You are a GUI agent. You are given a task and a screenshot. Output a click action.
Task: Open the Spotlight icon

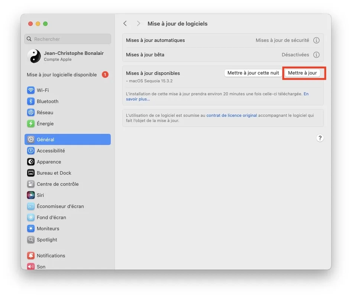pos(31,240)
